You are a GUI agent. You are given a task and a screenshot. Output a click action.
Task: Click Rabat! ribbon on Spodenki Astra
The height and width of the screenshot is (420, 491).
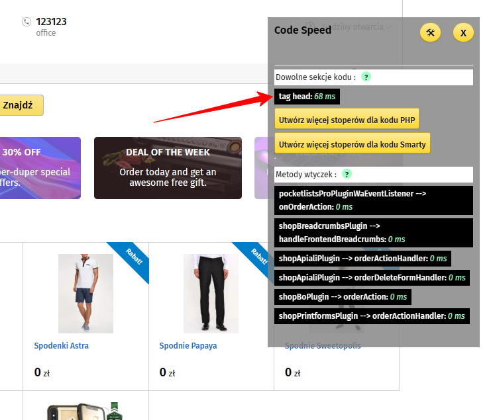coord(134,257)
